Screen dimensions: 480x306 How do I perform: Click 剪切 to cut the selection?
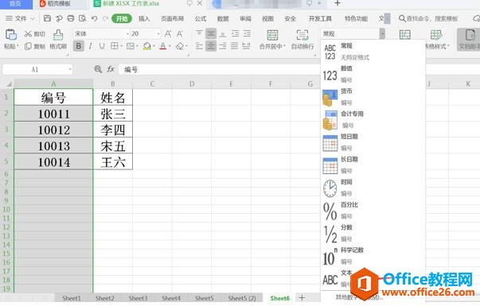click(x=34, y=33)
